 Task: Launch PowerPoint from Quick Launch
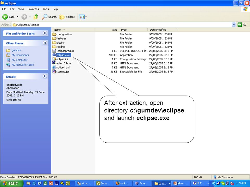point(51,183)
